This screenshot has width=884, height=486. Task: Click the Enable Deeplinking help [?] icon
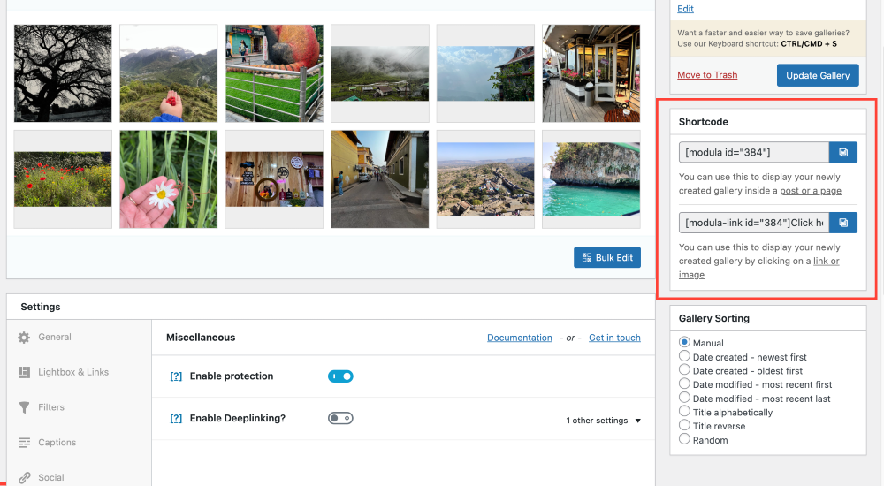pos(176,419)
